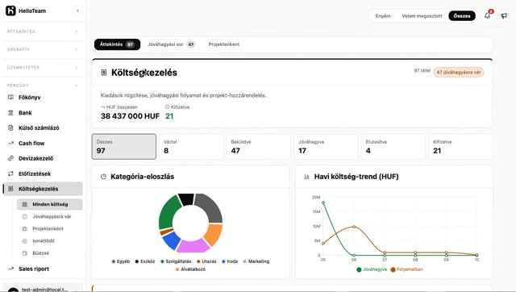The height and width of the screenshot is (292, 516).
Task: Toggle the Marketing legend entry
Action: 256,261
